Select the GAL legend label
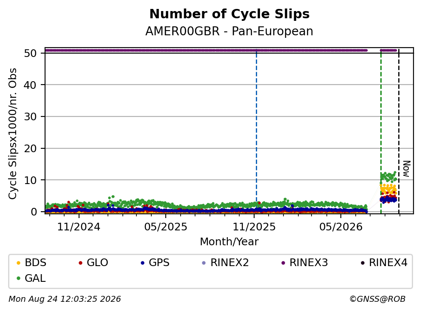 tap(35, 278)
